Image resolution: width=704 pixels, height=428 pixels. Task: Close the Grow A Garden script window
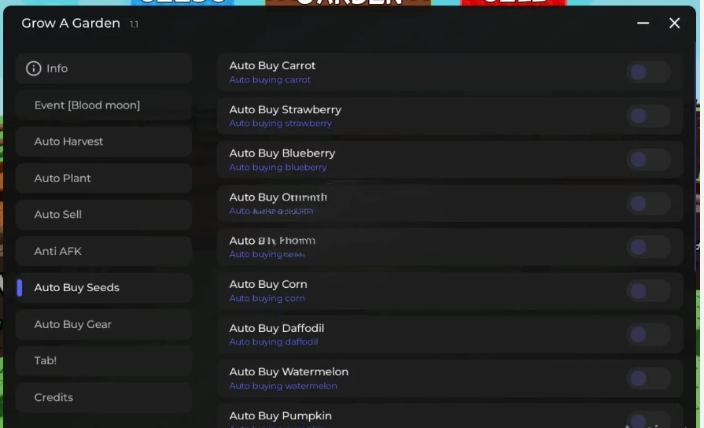pos(674,23)
